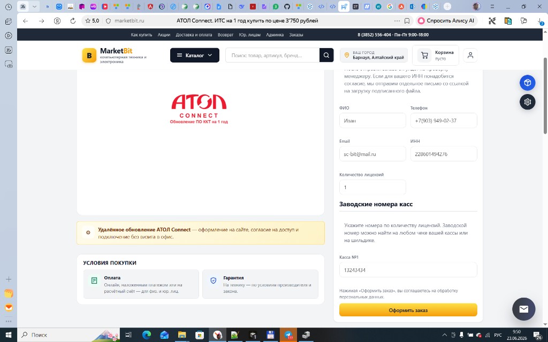The image size is (548, 342).
Task: Change city Барнаул, Алтайский край
Action: point(374,55)
